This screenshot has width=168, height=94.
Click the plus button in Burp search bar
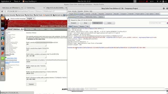coord(78,89)
